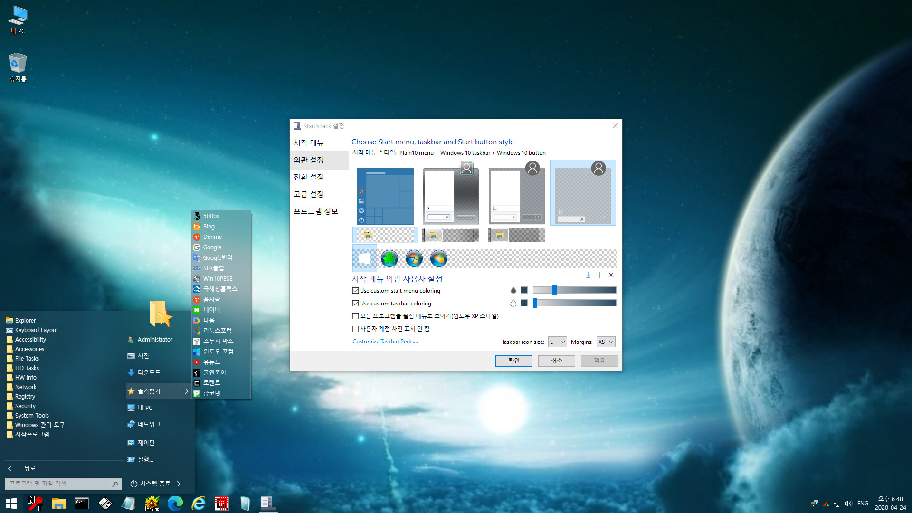Click the download more styles arrow icon

coord(588,275)
